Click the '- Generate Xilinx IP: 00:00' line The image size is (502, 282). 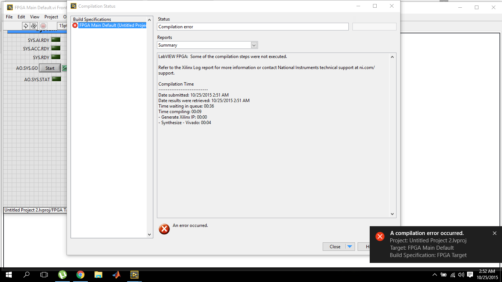click(x=183, y=117)
